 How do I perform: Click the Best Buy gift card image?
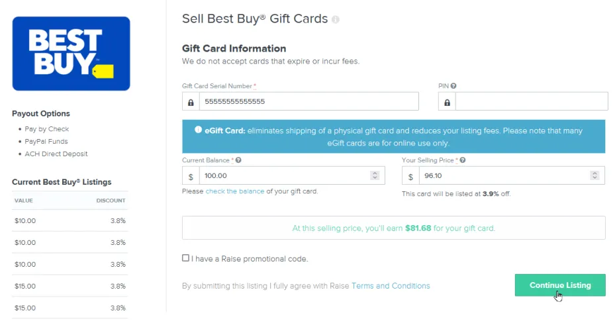click(71, 54)
